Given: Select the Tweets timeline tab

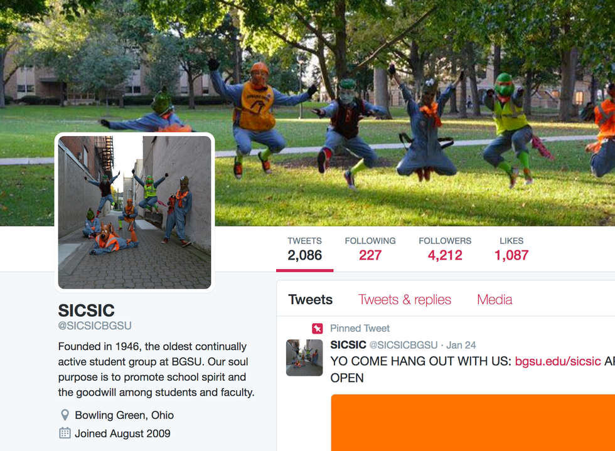Looking at the screenshot, I should (310, 300).
